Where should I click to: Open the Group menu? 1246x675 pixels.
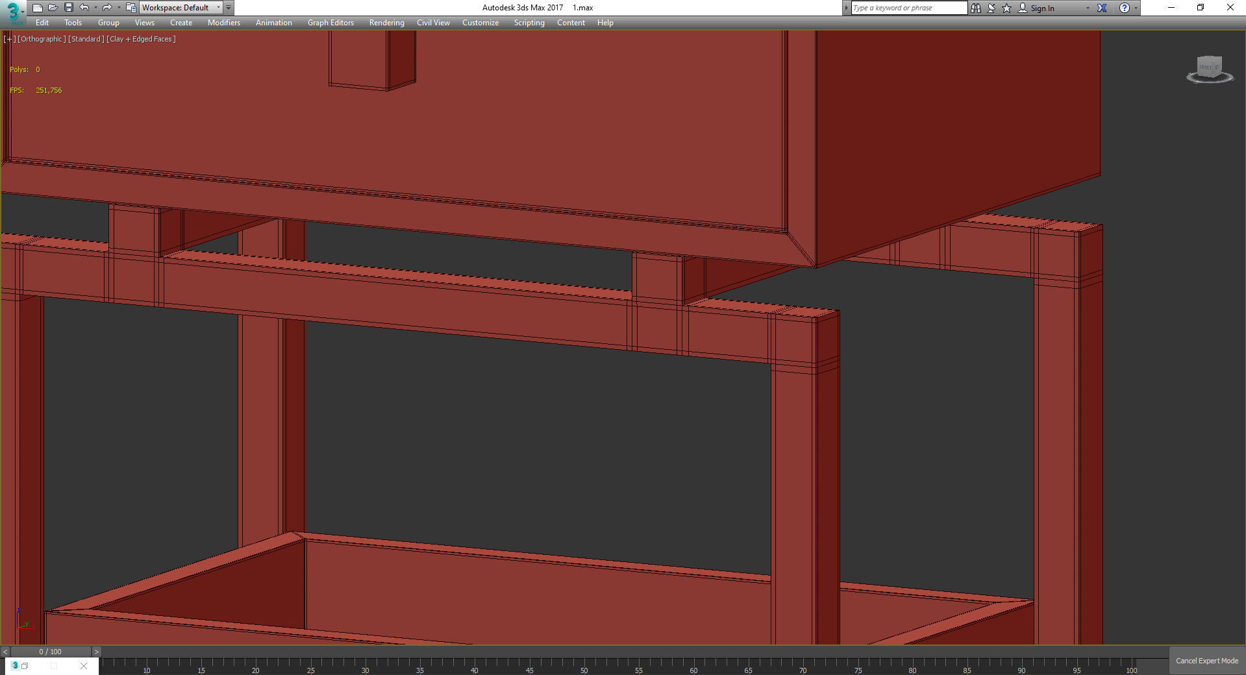pyautogui.click(x=108, y=23)
